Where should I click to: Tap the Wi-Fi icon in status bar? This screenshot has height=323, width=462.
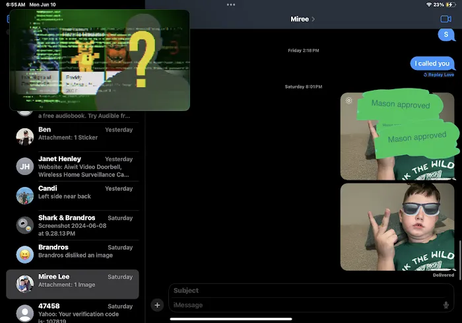(429, 4)
